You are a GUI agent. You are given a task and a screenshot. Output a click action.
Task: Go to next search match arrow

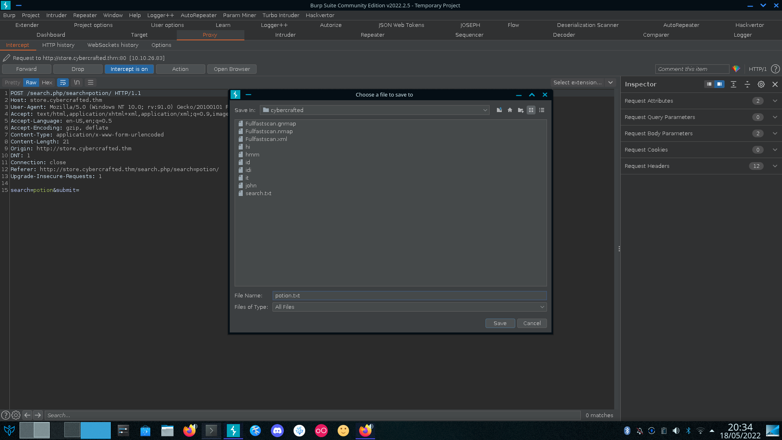[x=38, y=415]
